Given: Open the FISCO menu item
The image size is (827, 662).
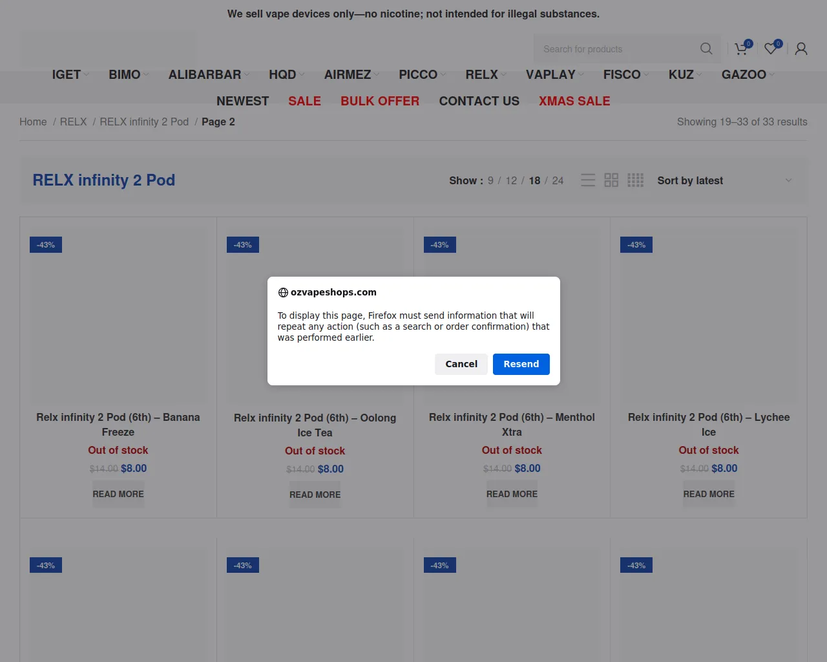Looking at the screenshot, I should (x=622, y=74).
